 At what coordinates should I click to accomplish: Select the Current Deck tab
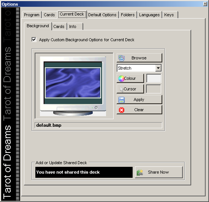click(72, 14)
